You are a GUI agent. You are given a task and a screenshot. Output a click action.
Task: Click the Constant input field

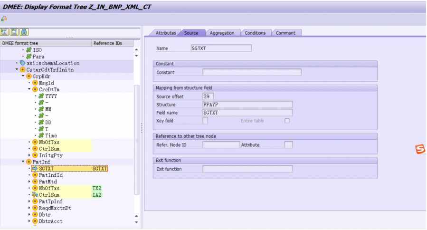(252, 73)
